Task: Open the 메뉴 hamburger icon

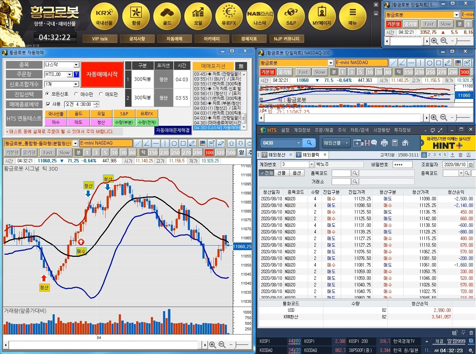Action: (x=353, y=16)
